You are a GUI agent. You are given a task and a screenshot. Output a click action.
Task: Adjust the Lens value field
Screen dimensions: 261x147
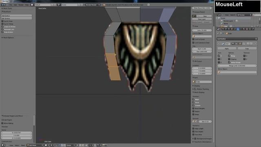tap(202, 30)
